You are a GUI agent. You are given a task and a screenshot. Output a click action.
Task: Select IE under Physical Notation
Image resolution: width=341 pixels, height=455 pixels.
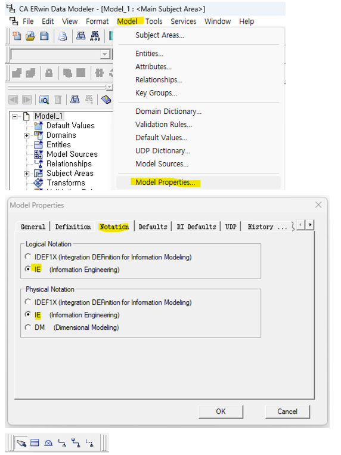click(28, 314)
